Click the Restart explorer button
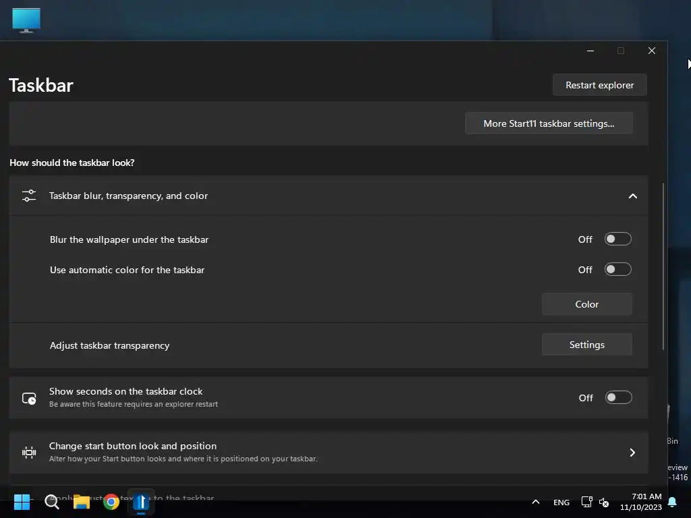This screenshot has height=518, width=691. (599, 85)
